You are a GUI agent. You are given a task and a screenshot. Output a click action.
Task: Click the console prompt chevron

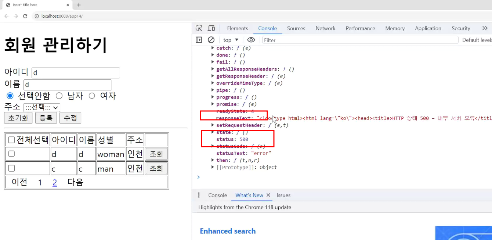pos(199,177)
